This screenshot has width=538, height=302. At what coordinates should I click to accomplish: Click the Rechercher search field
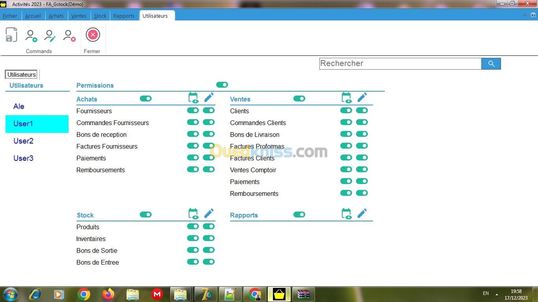tap(400, 64)
